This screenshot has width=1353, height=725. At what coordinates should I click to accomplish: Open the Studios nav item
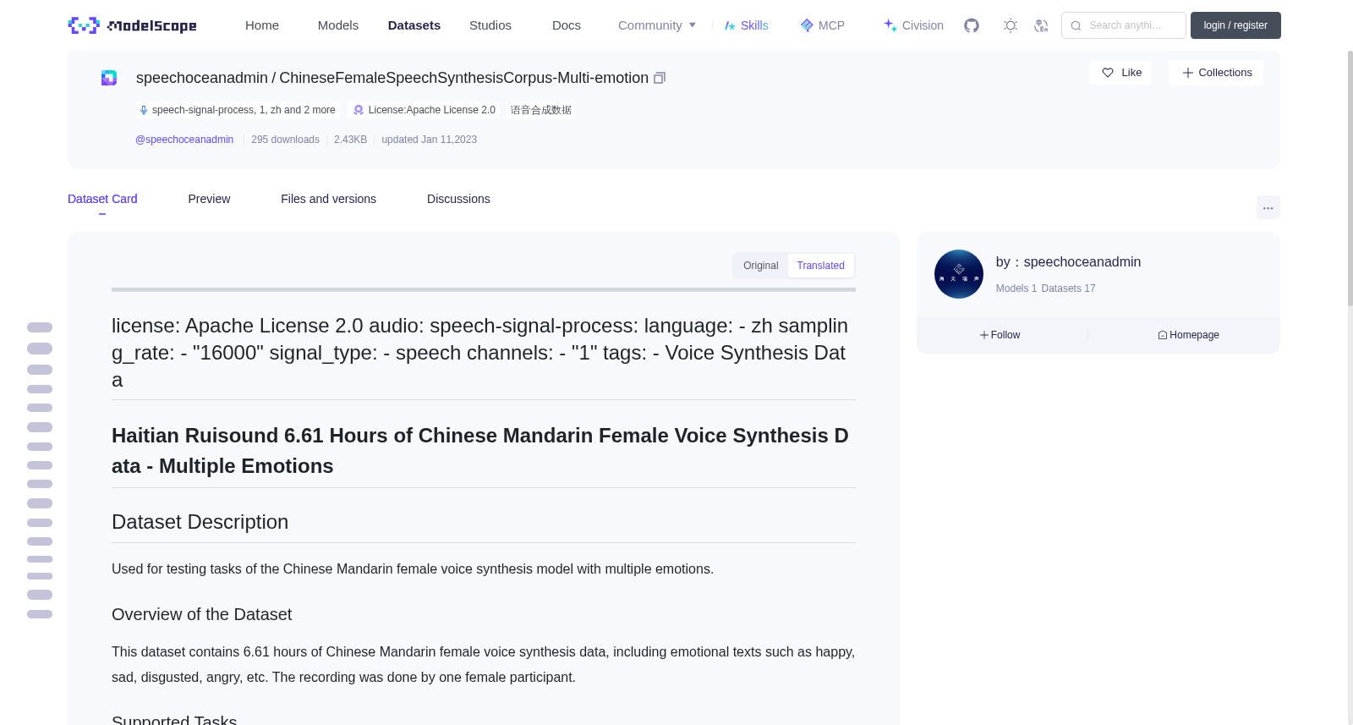pyautogui.click(x=490, y=25)
